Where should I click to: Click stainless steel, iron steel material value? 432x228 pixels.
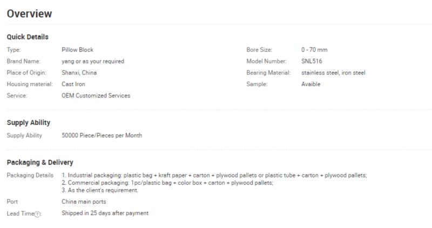click(333, 73)
